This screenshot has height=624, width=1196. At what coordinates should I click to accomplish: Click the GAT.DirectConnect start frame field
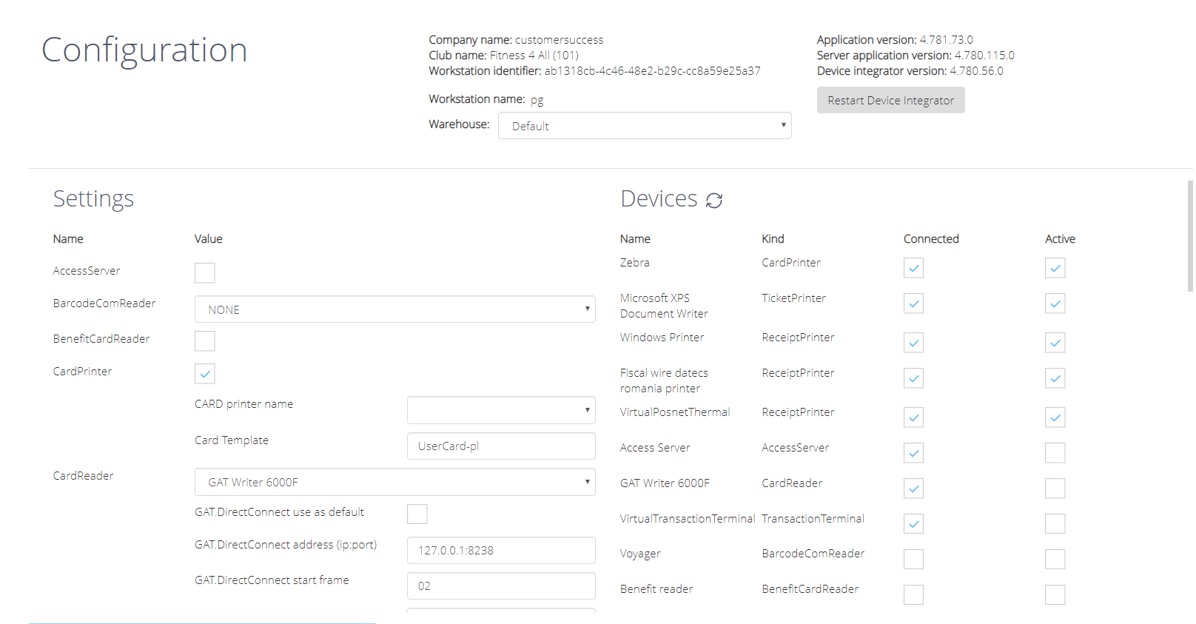[x=500, y=586]
